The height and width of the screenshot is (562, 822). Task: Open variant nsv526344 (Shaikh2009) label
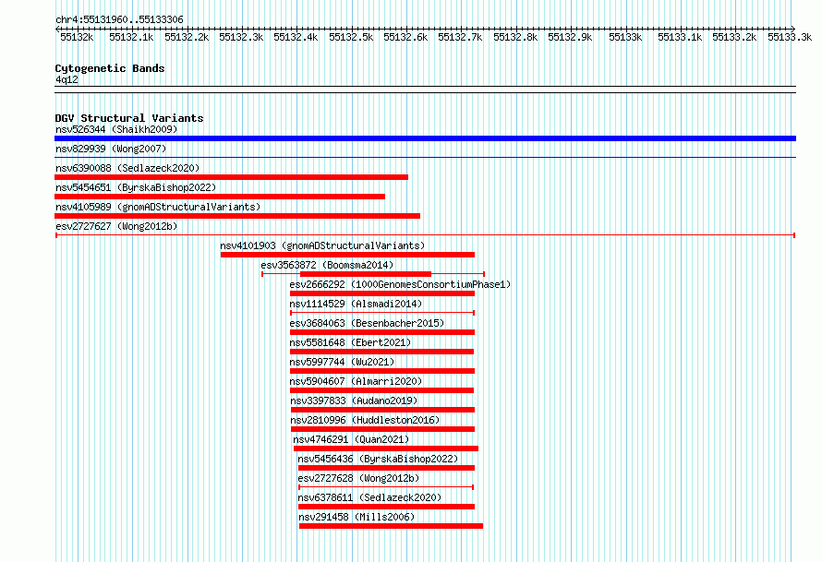pyautogui.click(x=116, y=129)
